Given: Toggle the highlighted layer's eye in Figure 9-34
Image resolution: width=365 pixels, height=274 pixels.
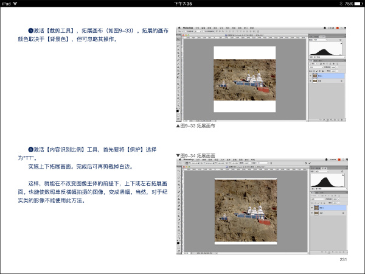Looking at the screenshot, I should [311, 208].
